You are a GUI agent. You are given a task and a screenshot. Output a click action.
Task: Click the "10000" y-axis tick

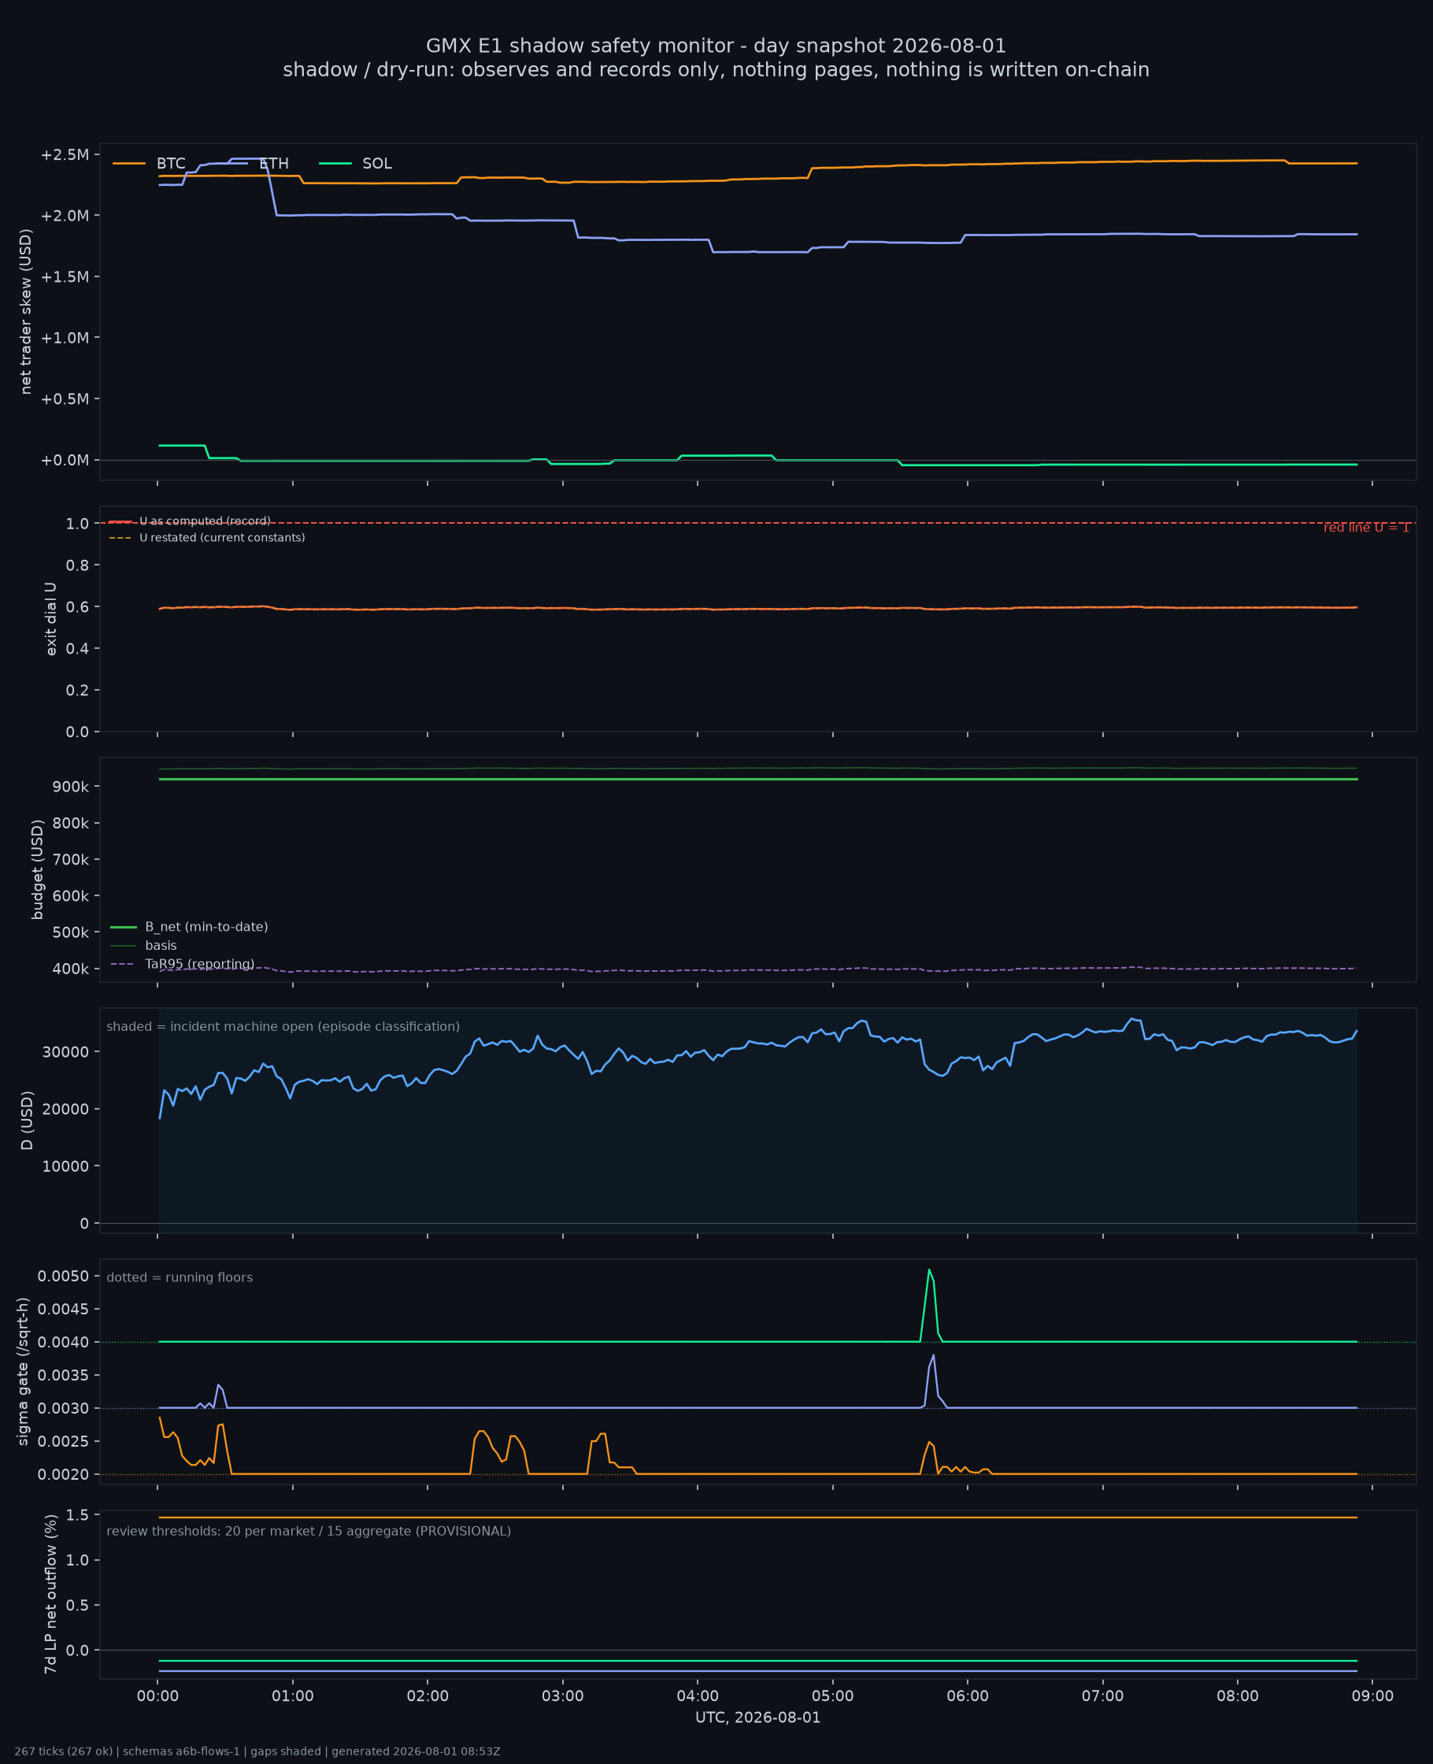coord(65,1167)
